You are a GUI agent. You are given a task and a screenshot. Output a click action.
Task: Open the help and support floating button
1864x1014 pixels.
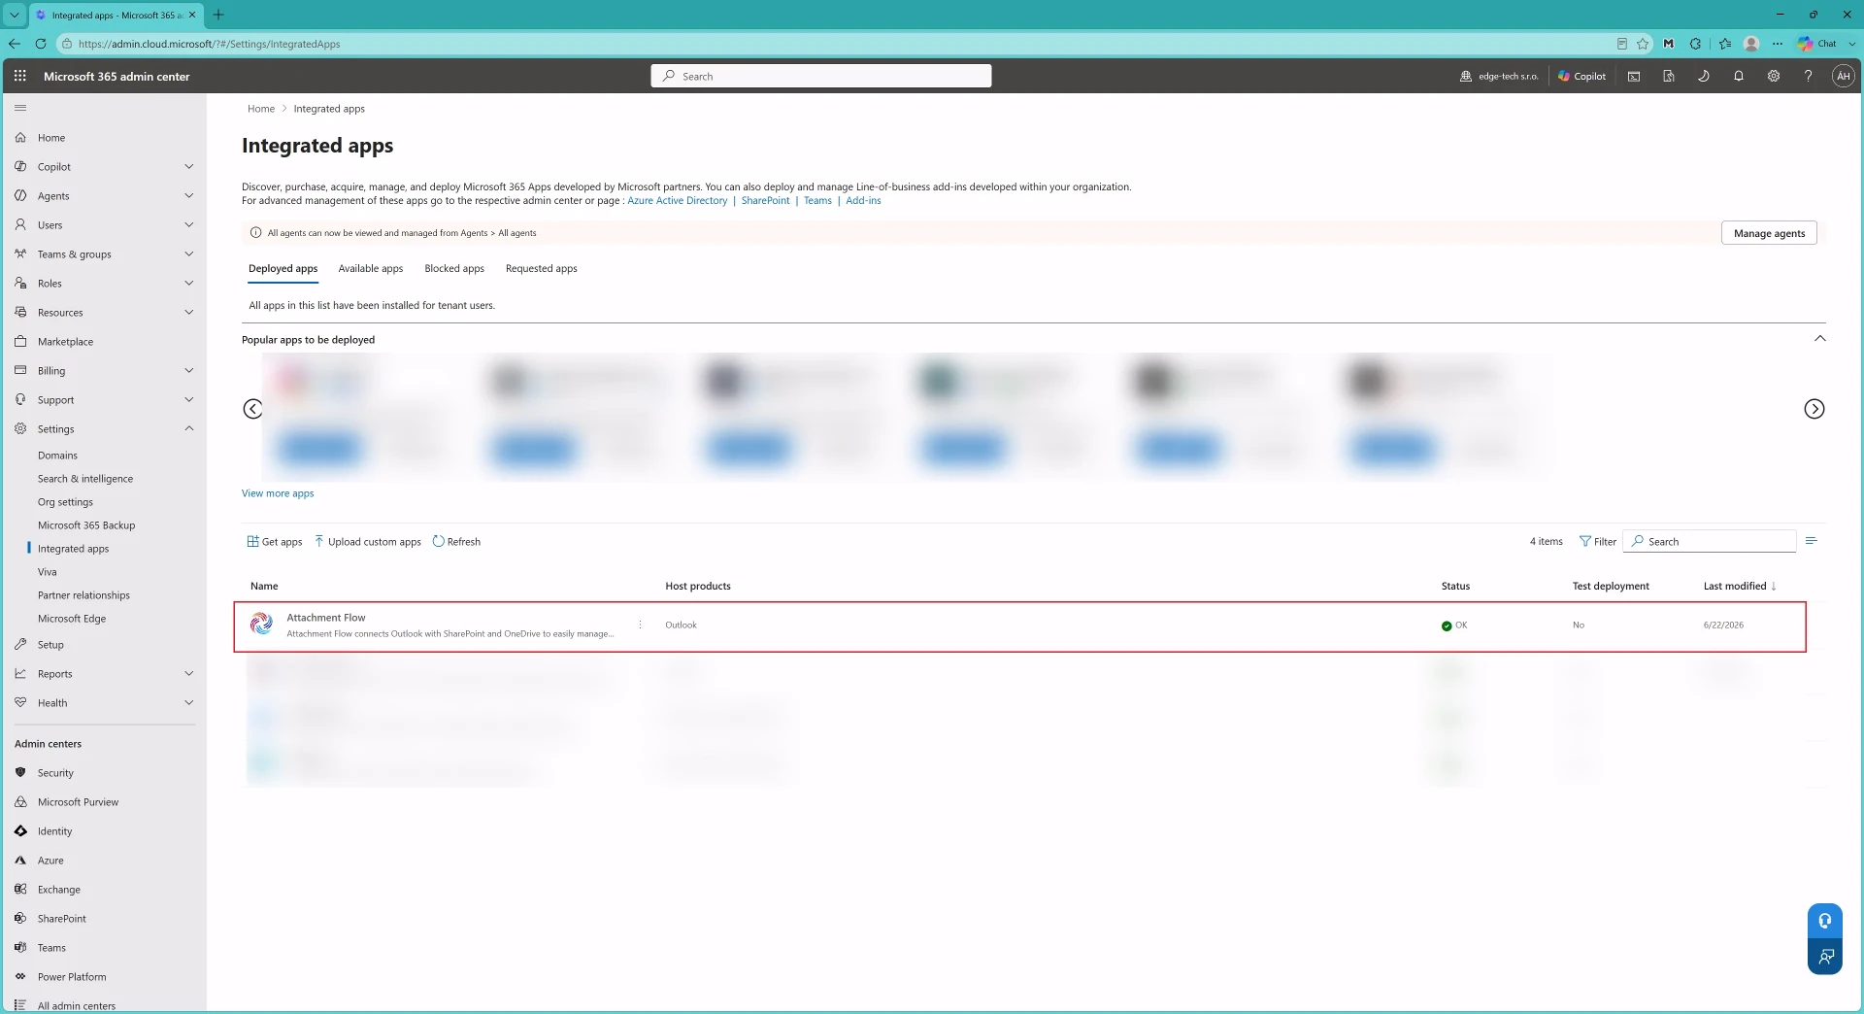click(1825, 921)
